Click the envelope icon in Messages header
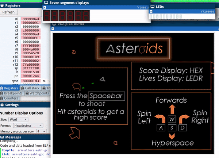The height and width of the screenshot is (158, 219). (x=2, y=137)
